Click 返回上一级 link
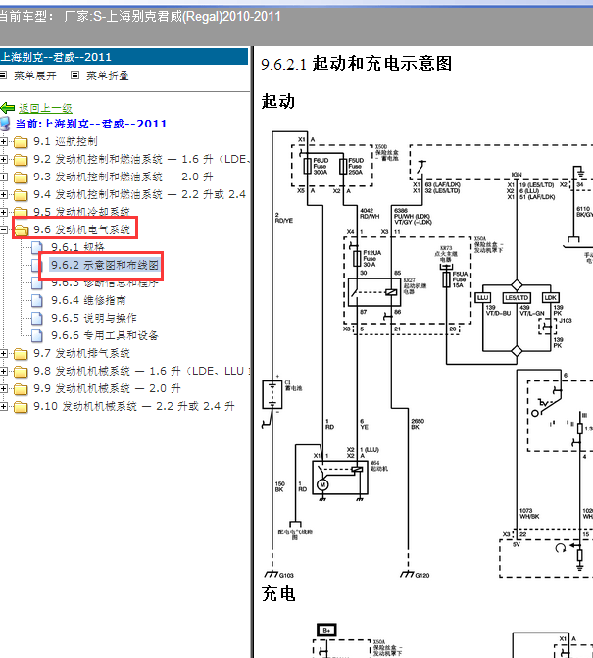Viewport: 593px width, 658px height. tap(45, 108)
